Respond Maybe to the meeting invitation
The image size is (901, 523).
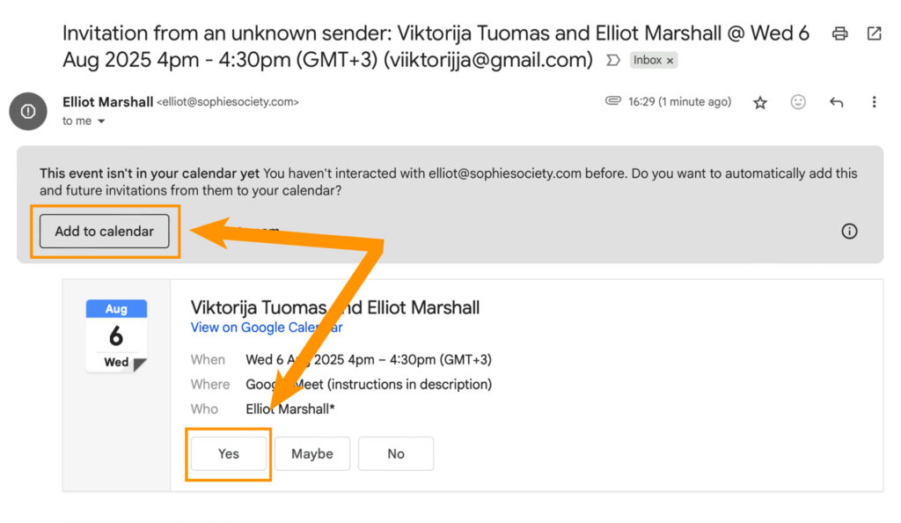pyautogui.click(x=312, y=453)
